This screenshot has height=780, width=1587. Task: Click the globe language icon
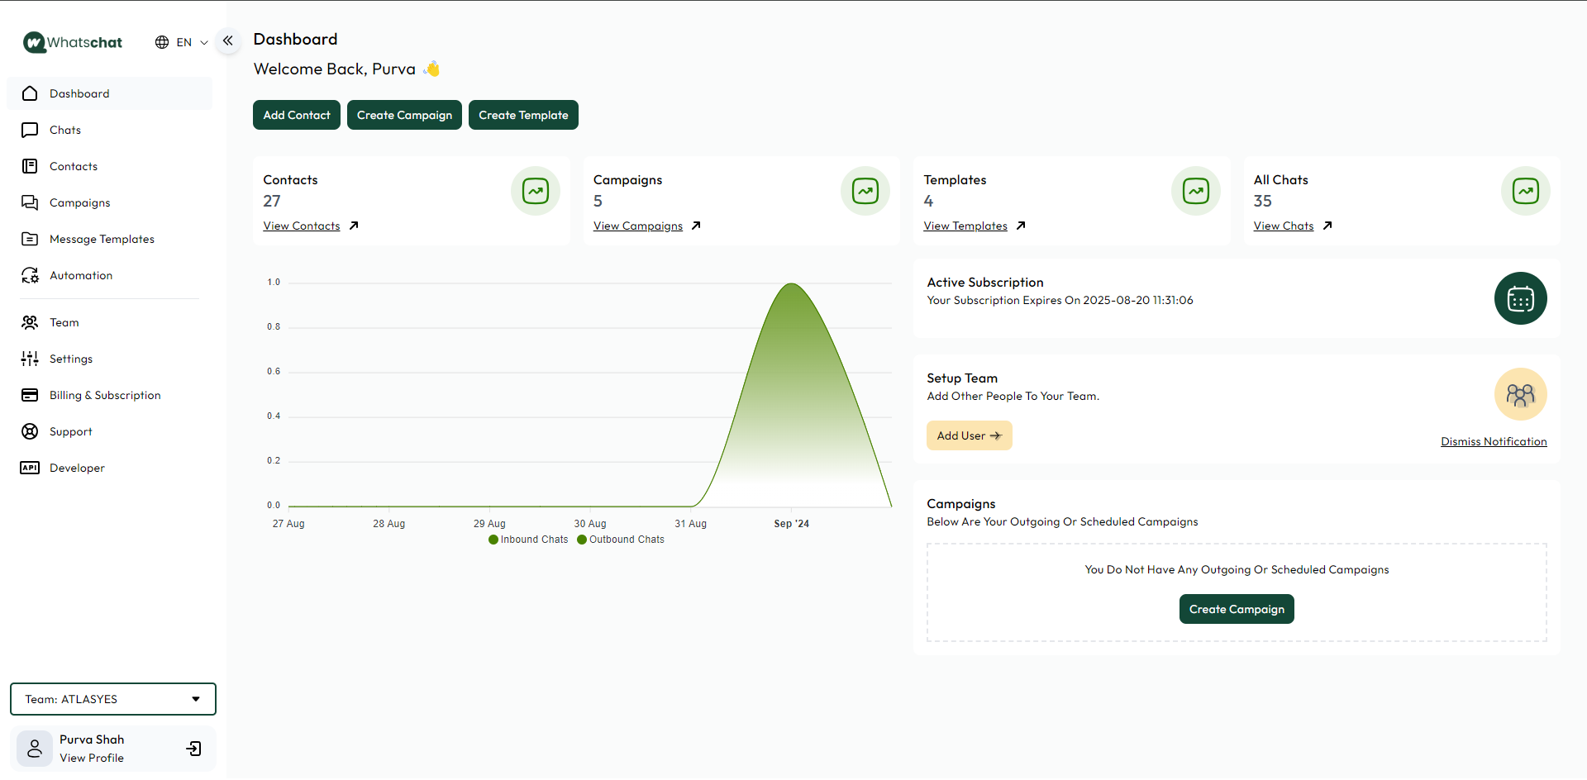point(162,42)
